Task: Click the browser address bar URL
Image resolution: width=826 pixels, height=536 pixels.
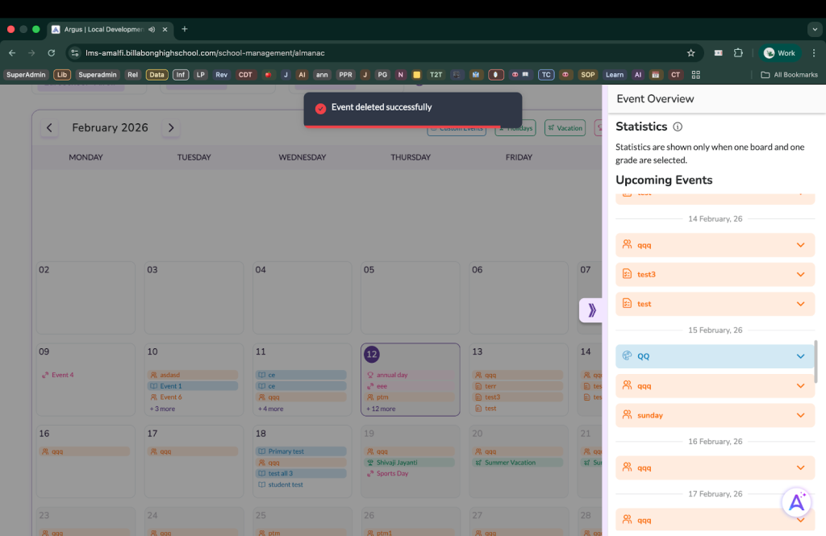Action: (x=205, y=53)
